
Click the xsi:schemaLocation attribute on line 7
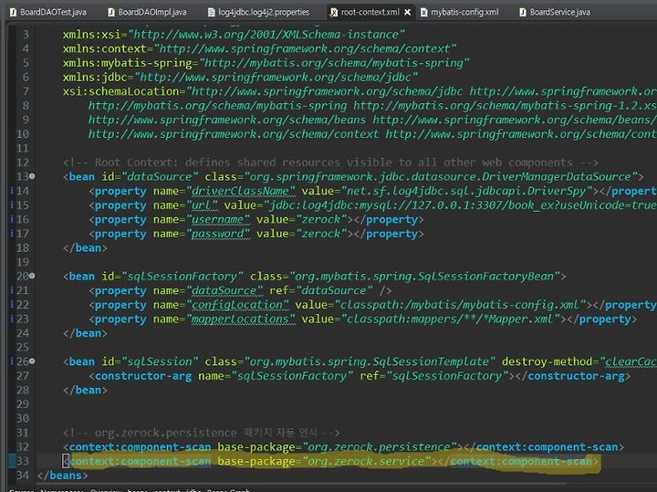pos(120,91)
